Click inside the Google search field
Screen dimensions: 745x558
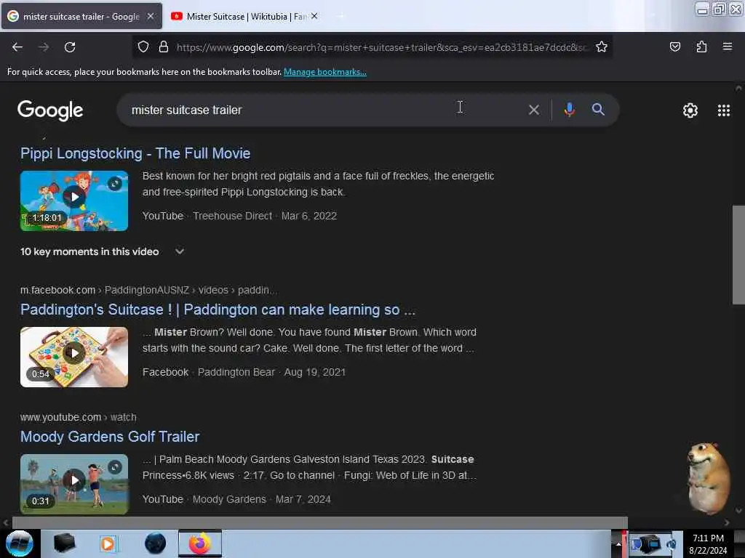coord(323,110)
